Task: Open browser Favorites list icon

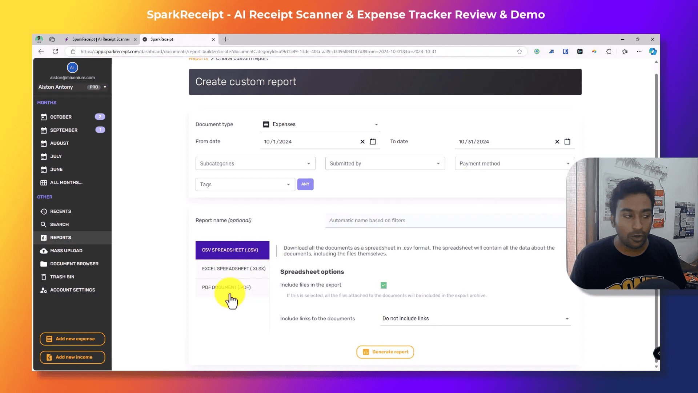Action: coord(625,51)
